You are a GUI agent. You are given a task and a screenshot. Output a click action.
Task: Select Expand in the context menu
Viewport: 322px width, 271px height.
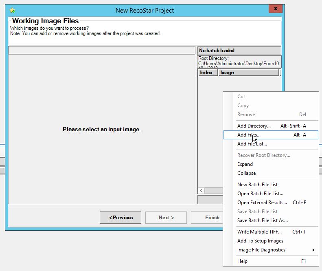click(271, 164)
